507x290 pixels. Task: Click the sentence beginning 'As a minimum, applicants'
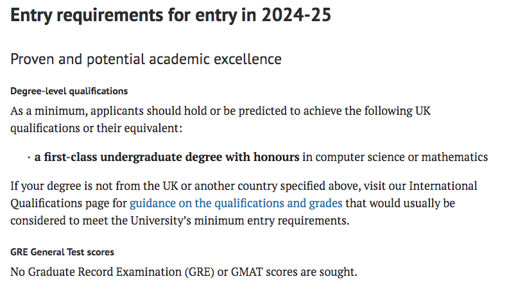point(221,119)
